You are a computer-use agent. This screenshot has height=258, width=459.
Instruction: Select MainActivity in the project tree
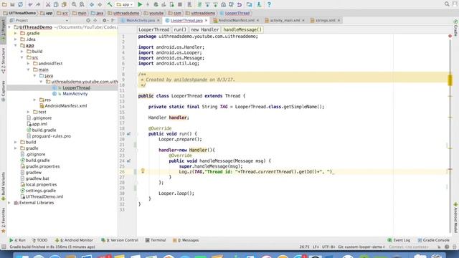pos(75,94)
